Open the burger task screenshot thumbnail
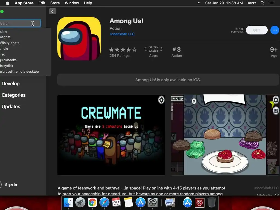This screenshot has width=280, height=210. 225,135
